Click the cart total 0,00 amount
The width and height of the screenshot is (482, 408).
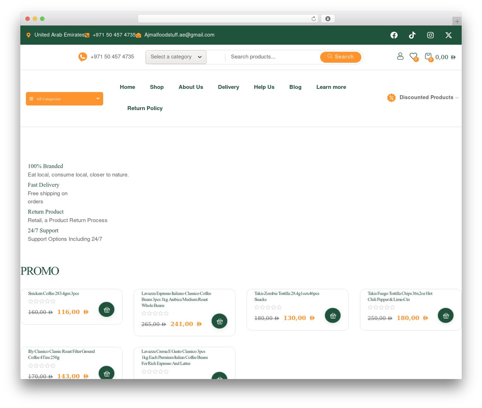[x=445, y=57]
